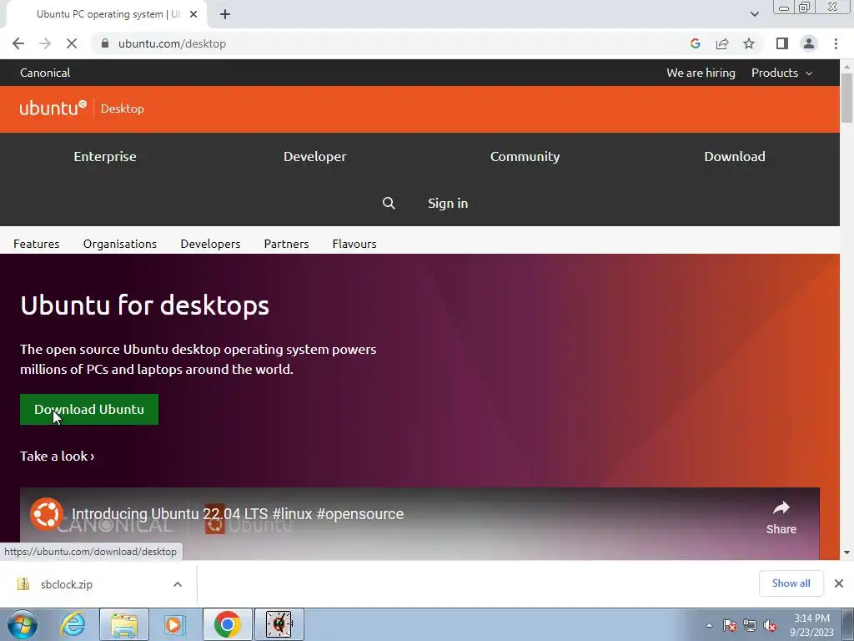Click the YouTube video channel logo
The height and width of the screenshot is (641, 854).
pos(47,513)
